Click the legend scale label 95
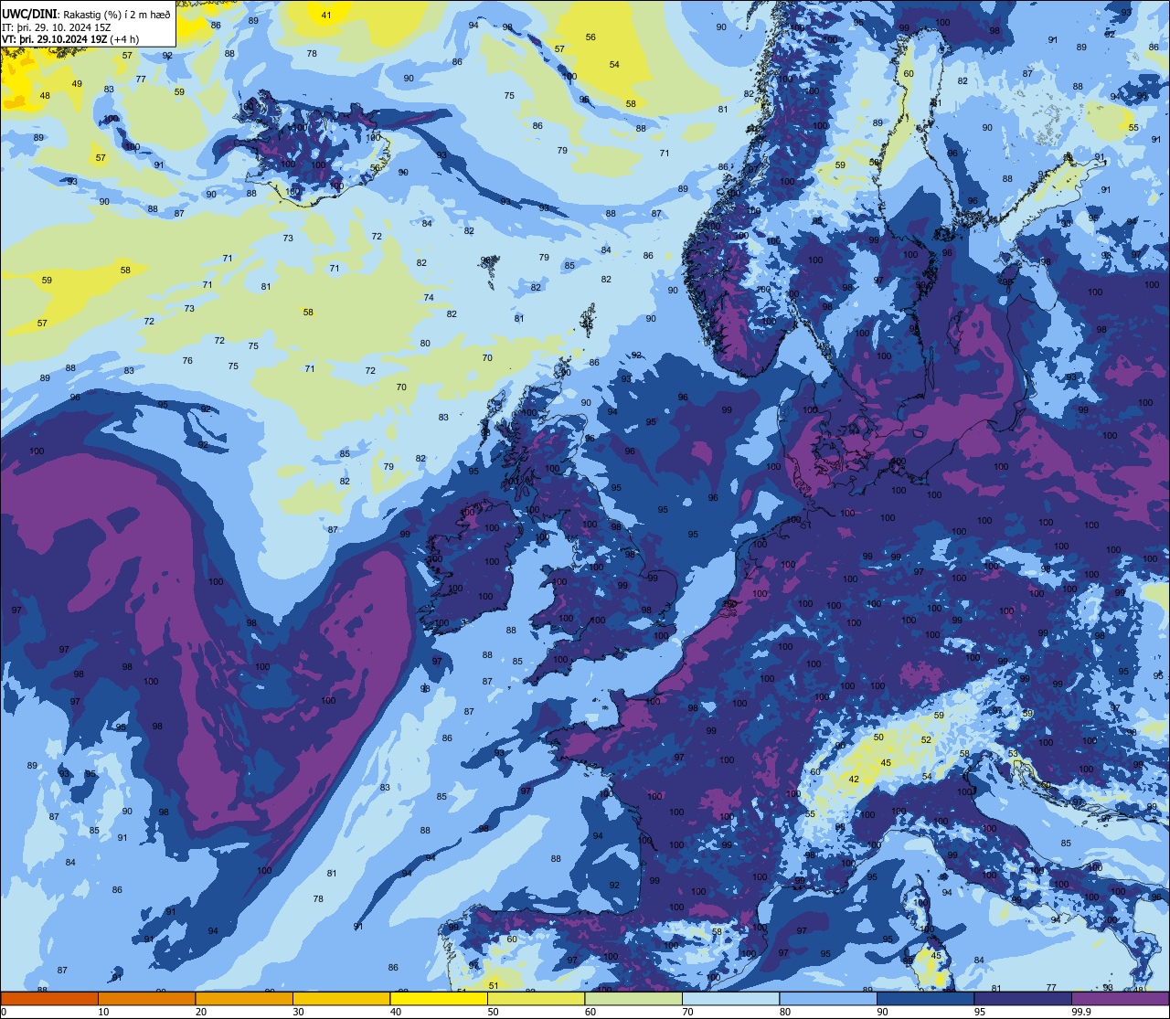1170x1019 pixels. [979, 1012]
